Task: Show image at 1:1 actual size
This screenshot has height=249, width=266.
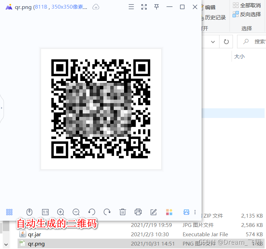Action: [x=45, y=212]
